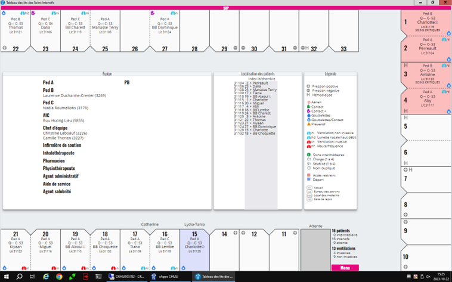Viewport: 452px width, 282px height.
Task: Click the Infirmière de soutien role
Action: pos(62,145)
